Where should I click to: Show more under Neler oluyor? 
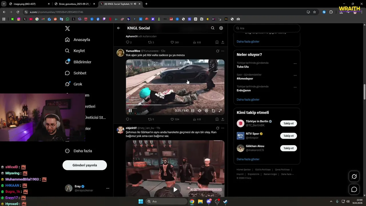click(248, 100)
